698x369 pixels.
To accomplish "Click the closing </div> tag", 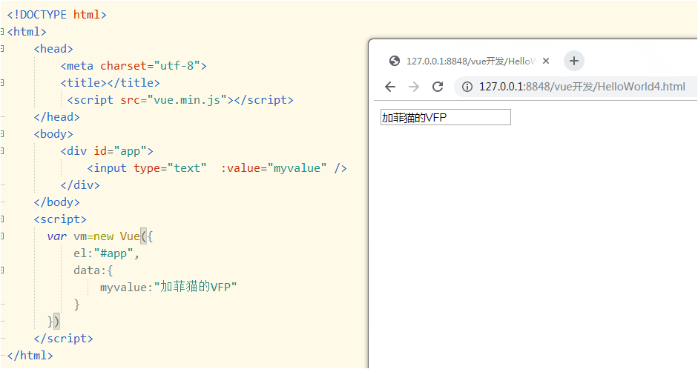I will (x=80, y=185).
